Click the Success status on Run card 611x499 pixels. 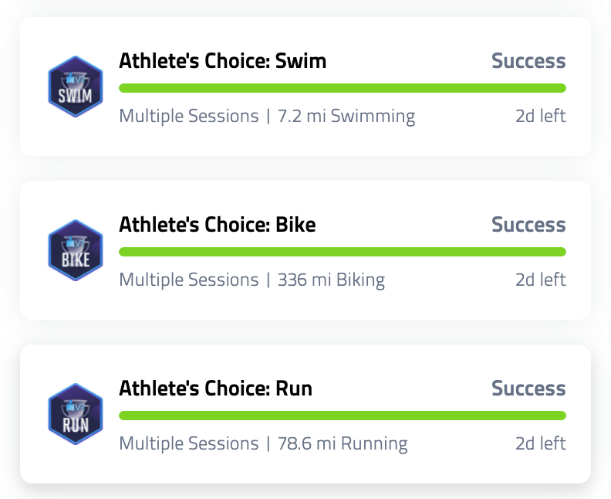528,389
